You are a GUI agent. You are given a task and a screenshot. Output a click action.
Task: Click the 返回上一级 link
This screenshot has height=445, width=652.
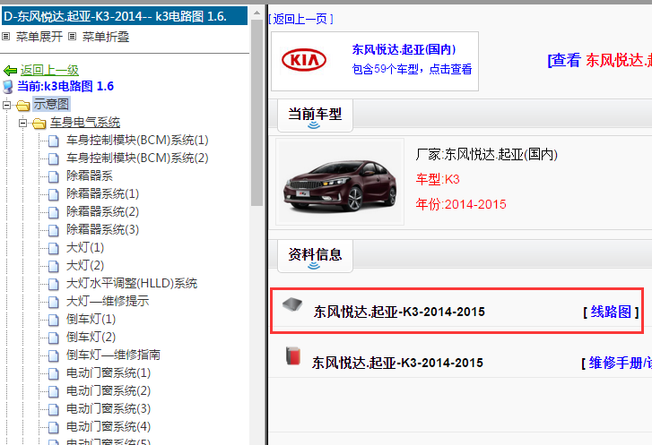click(x=49, y=70)
